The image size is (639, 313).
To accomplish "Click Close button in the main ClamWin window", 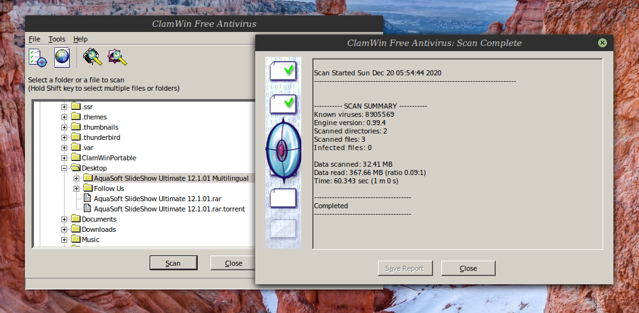I will (x=233, y=263).
